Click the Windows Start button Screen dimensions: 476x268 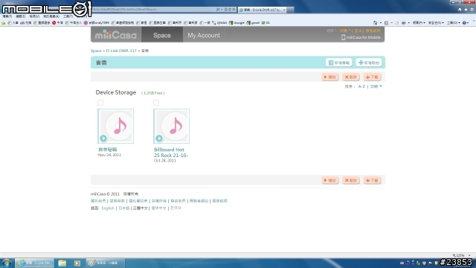click(7, 263)
